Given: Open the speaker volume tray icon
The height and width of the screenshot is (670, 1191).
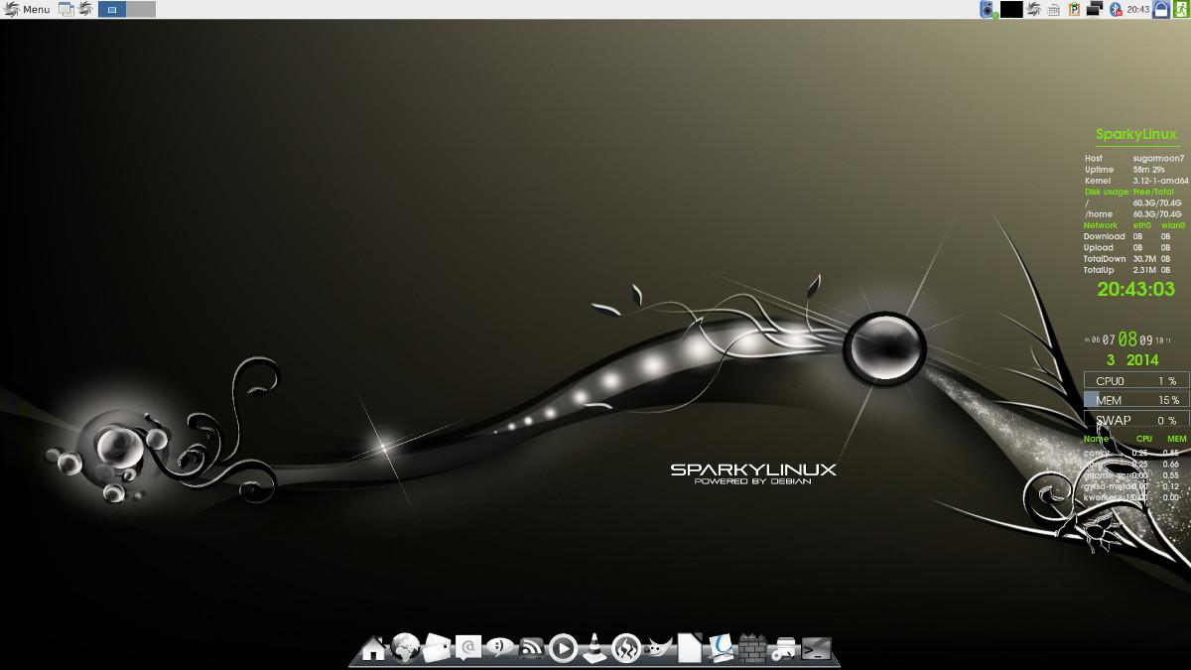Looking at the screenshot, I should tap(988, 9).
